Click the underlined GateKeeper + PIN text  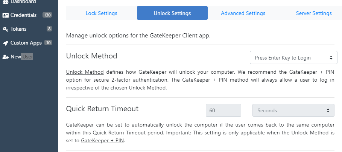click(x=102, y=141)
